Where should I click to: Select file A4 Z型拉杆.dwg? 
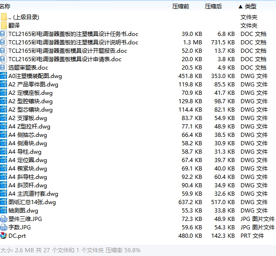pos(29,127)
